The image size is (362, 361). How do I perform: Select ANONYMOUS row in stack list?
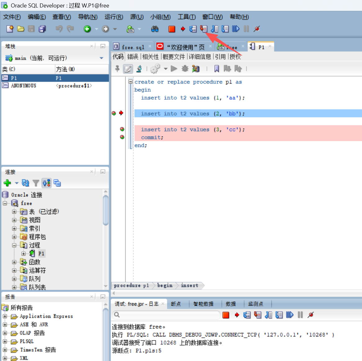[55, 86]
